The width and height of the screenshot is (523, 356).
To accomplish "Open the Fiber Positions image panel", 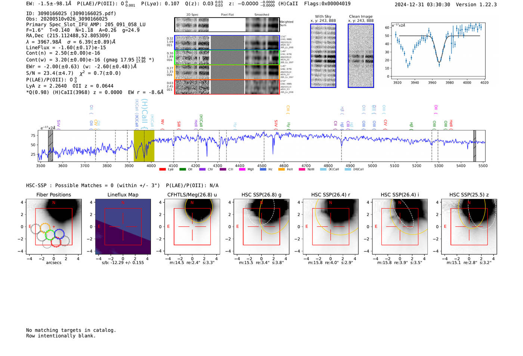I will (x=54, y=227).
